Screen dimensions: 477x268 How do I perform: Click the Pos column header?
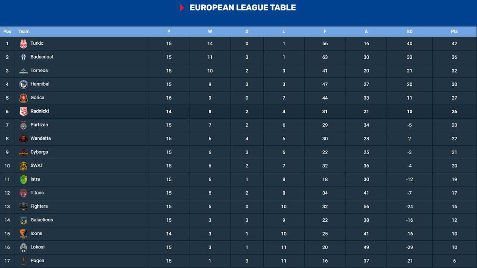(x=7, y=31)
